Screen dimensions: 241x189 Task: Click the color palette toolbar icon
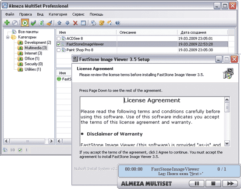(102, 23)
